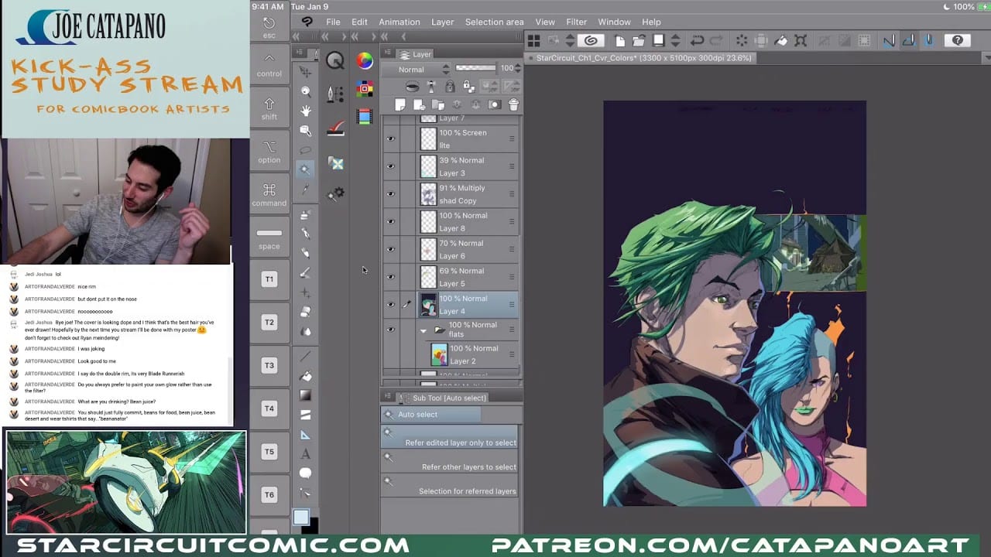The height and width of the screenshot is (557, 991).
Task: Collapse the flats layer folder
Action: (x=423, y=330)
